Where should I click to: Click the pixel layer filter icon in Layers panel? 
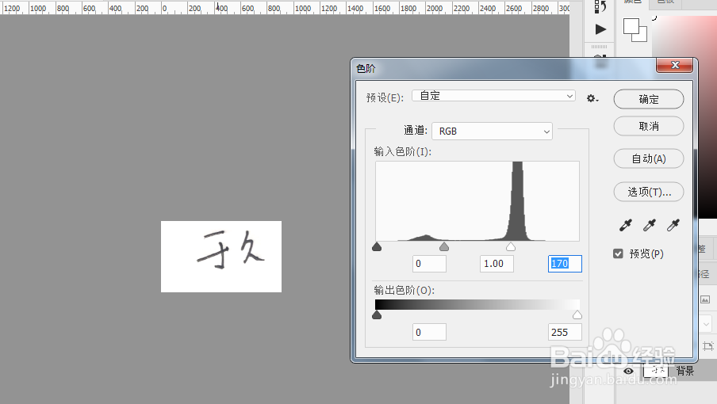click(705, 299)
